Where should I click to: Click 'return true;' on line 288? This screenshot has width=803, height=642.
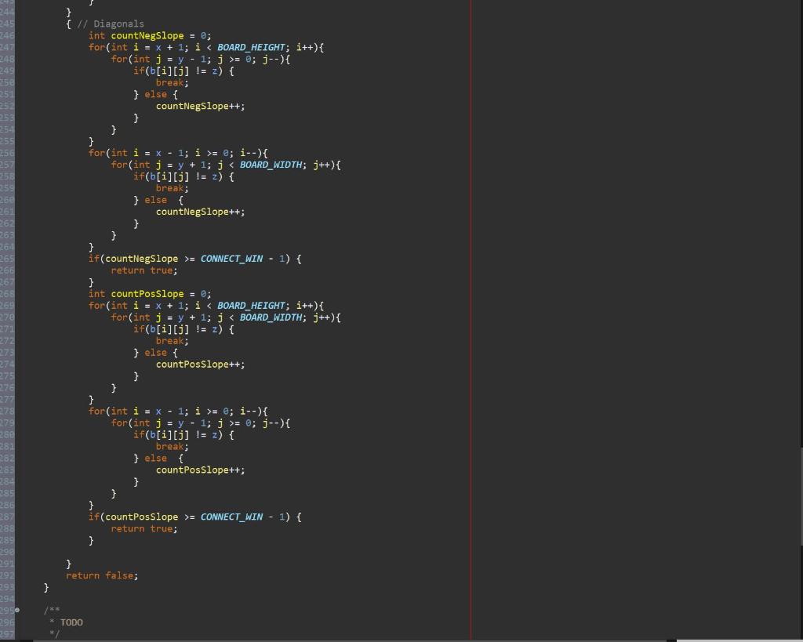[144, 529]
